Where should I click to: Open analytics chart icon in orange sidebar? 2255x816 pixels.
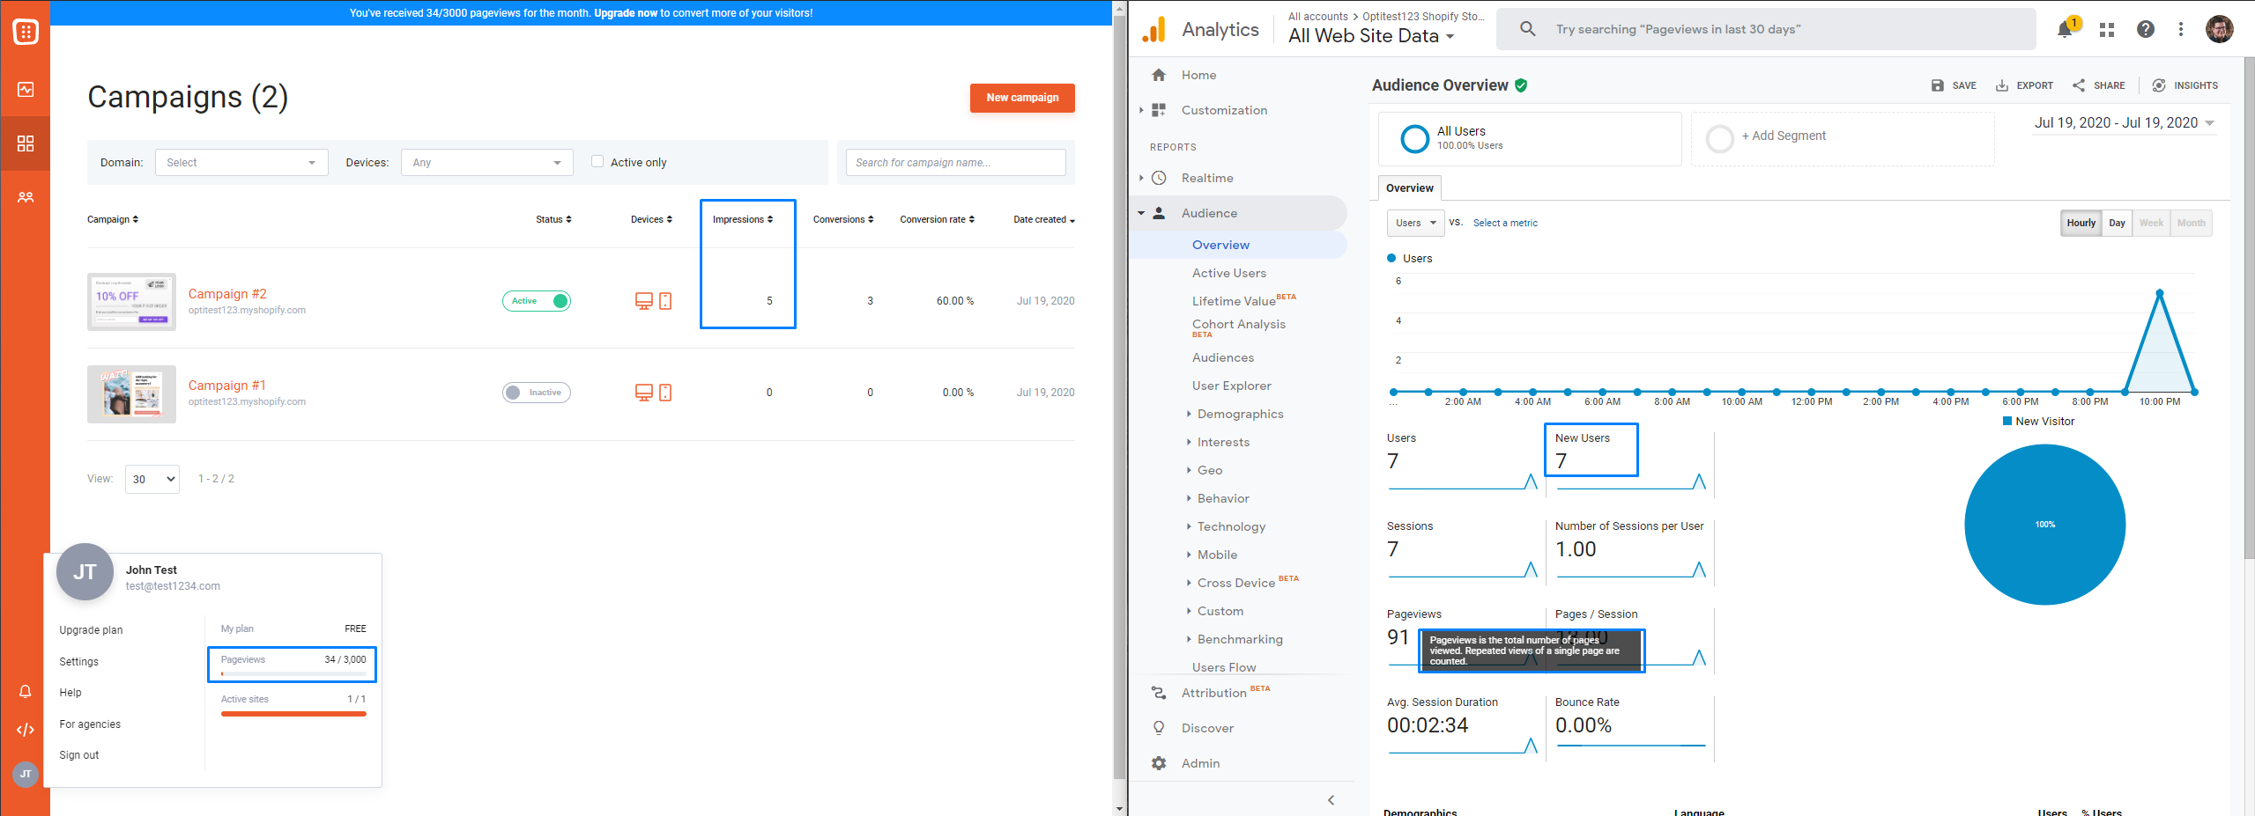coord(26,89)
